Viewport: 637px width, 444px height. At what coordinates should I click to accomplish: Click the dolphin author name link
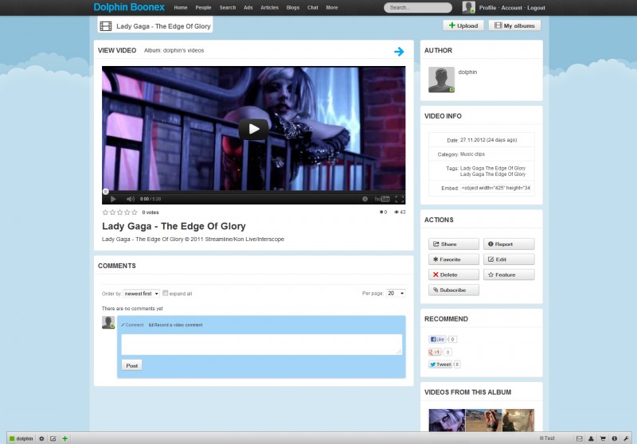pyautogui.click(x=467, y=72)
